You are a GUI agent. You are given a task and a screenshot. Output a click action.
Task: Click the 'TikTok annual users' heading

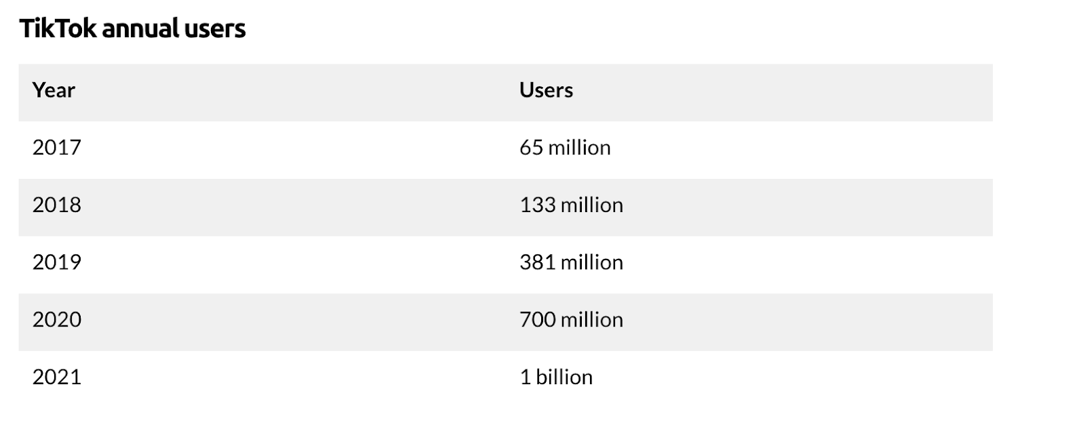tap(132, 28)
